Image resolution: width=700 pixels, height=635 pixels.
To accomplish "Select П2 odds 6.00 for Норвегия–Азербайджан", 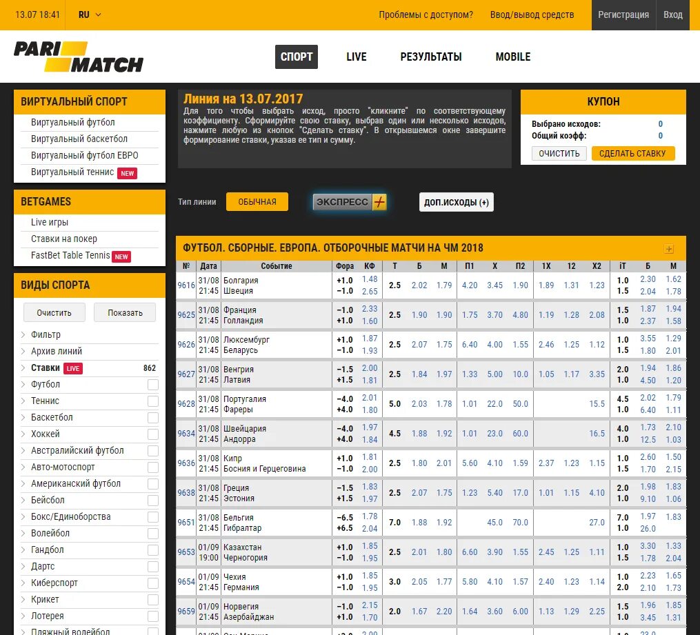I will pos(520,612).
